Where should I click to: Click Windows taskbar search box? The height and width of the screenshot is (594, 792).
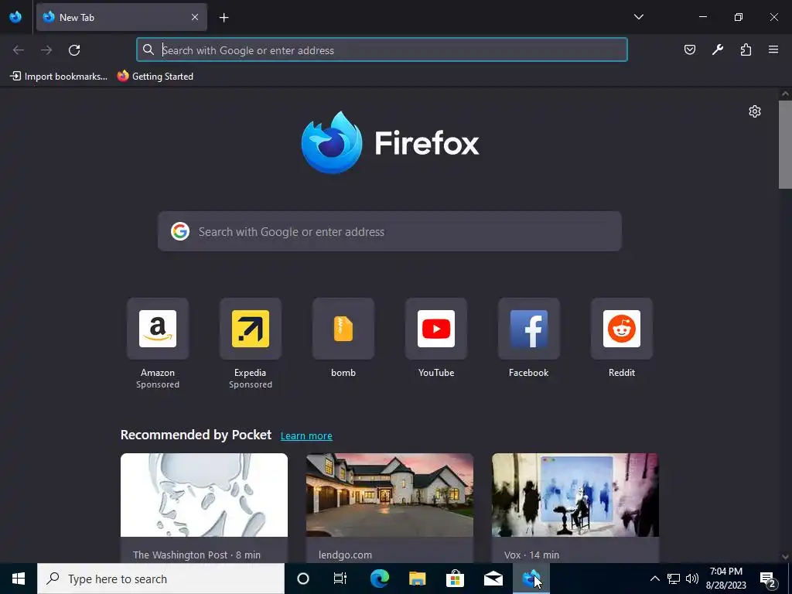pos(161,579)
